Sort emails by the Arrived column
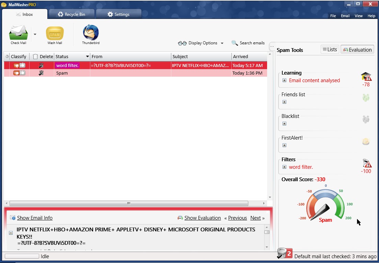This screenshot has height=263, width=379. [249, 56]
